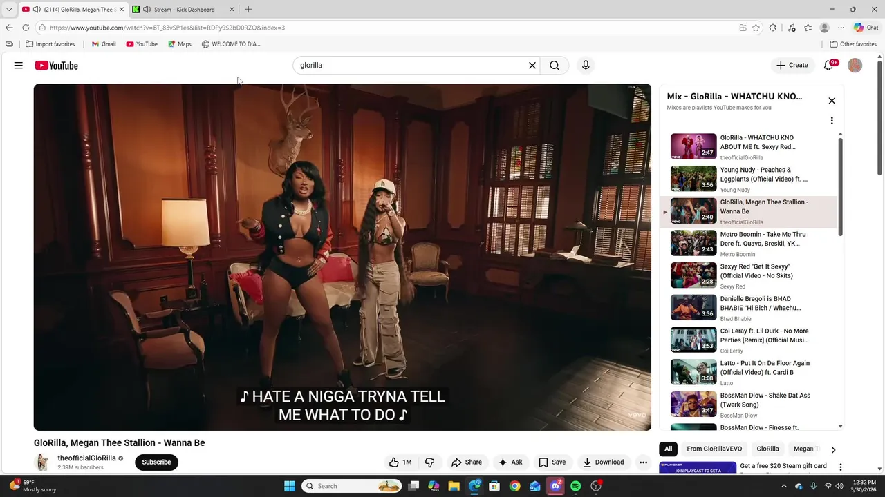Click the browser address bar URL
The height and width of the screenshot is (497, 885).
(167, 28)
